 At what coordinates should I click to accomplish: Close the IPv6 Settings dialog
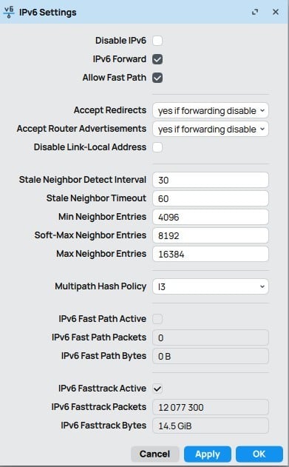coord(276,12)
